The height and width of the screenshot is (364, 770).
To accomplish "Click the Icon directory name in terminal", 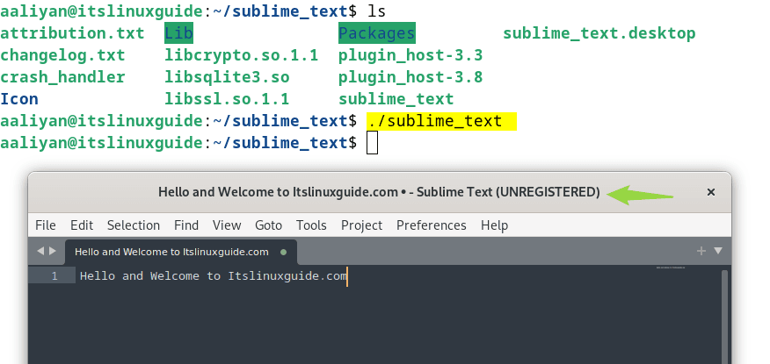I will click(x=19, y=99).
